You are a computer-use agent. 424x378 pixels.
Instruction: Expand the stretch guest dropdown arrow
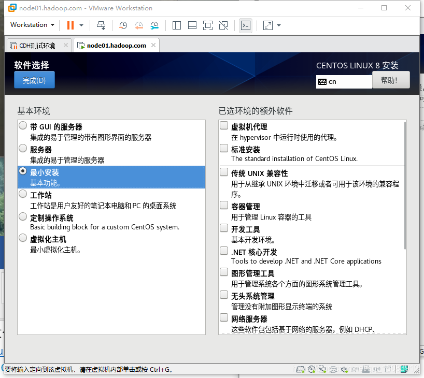(x=279, y=25)
